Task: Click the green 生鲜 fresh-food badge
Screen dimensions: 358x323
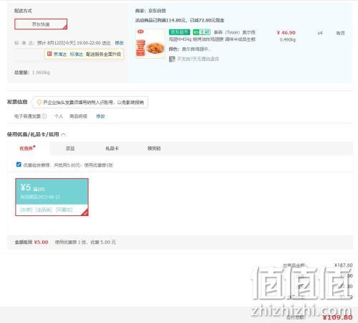Action: [202, 32]
